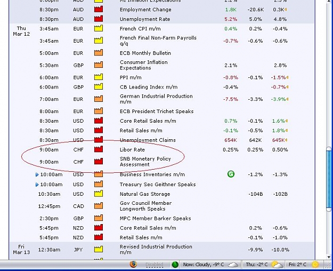Screen dimensions: 333x271
Task: Click revision arrow beside CB Leading Index -0.7%
Action: (x=287, y=87)
